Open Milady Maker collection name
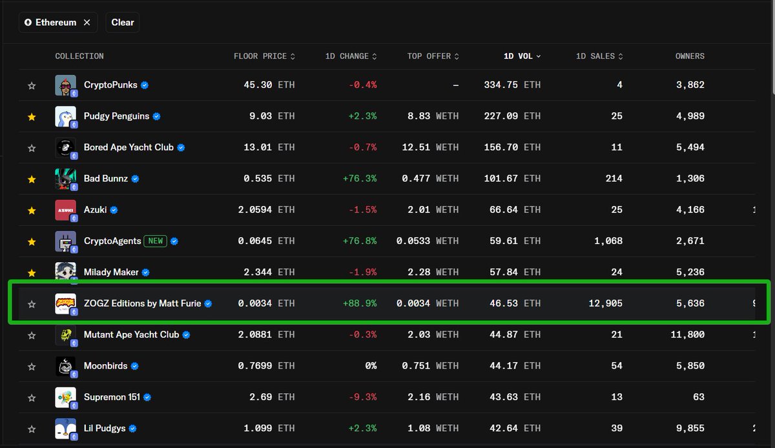 tap(111, 272)
